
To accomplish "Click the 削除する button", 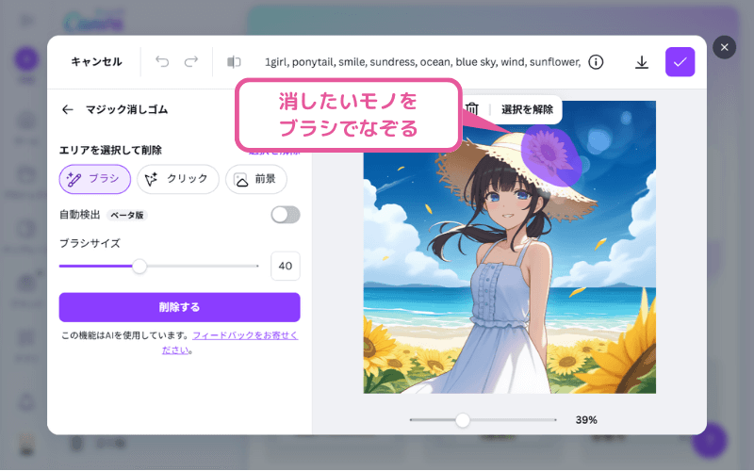I will click(179, 307).
